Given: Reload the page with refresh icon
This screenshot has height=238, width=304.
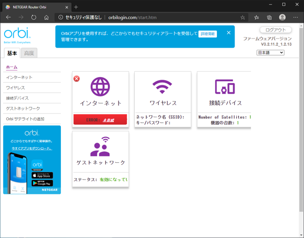Looking at the screenshot, I should click(x=34, y=17).
